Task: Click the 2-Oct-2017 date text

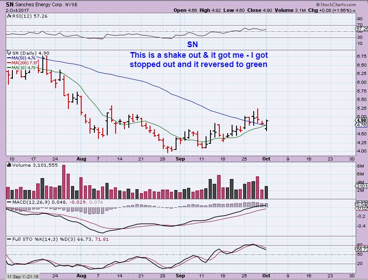Action: pyautogui.click(x=17, y=10)
